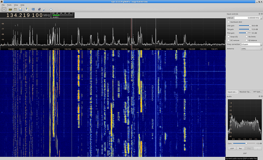Switch to the Input controls tab
Image resolution: width=263 pixels, height=160 pixels.
click(x=232, y=92)
